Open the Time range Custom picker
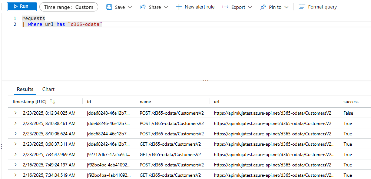Image resolution: width=371 pixels, height=179 pixels. click(x=69, y=7)
